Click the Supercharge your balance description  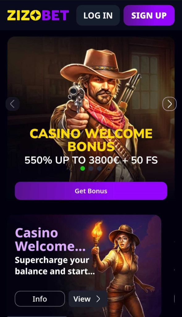(x=55, y=266)
